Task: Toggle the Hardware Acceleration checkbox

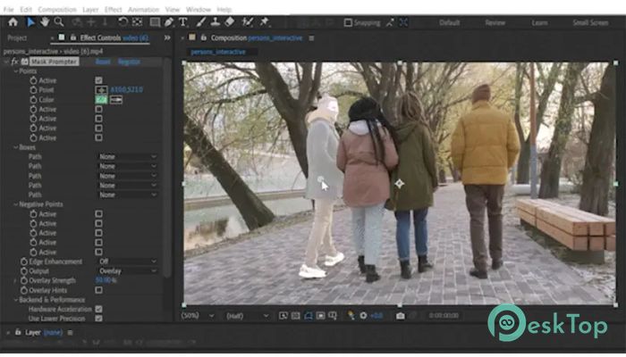Action: [x=98, y=309]
